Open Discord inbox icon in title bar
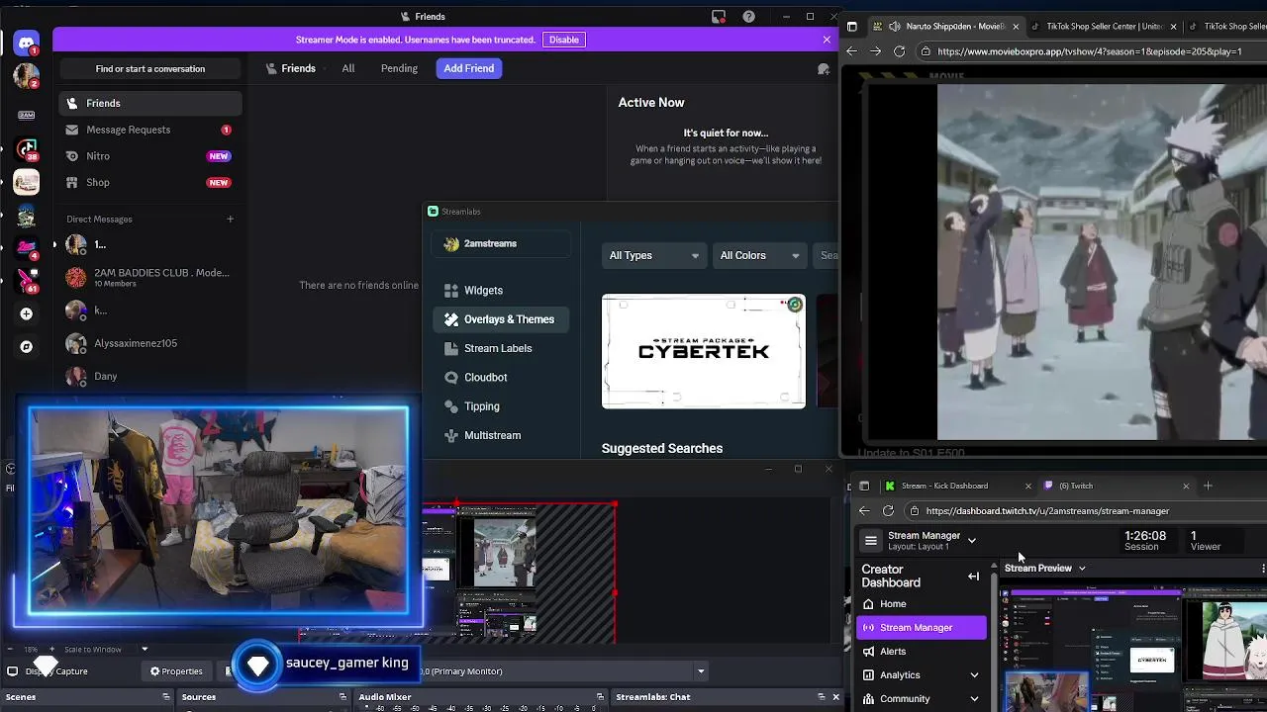Image resolution: width=1267 pixels, height=712 pixels. [719, 17]
